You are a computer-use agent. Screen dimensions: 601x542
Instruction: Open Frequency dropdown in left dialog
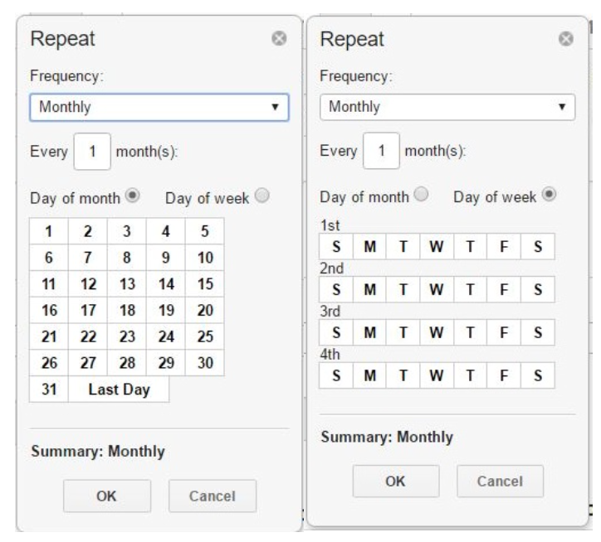point(159,108)
